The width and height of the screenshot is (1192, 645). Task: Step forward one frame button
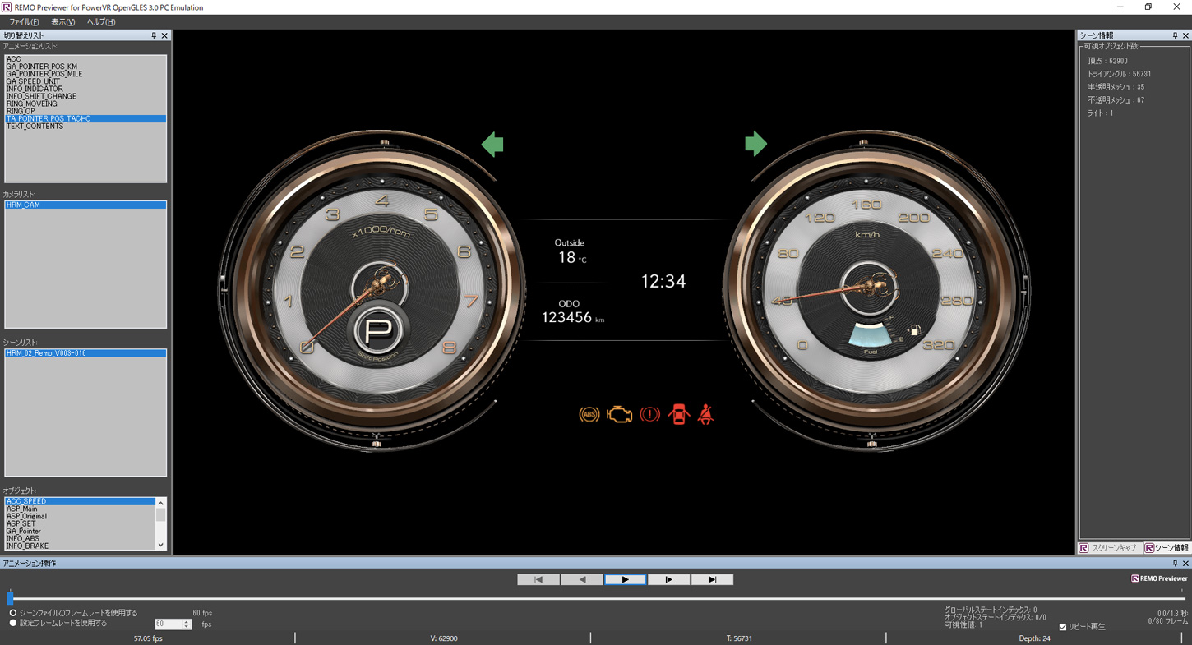668,579
